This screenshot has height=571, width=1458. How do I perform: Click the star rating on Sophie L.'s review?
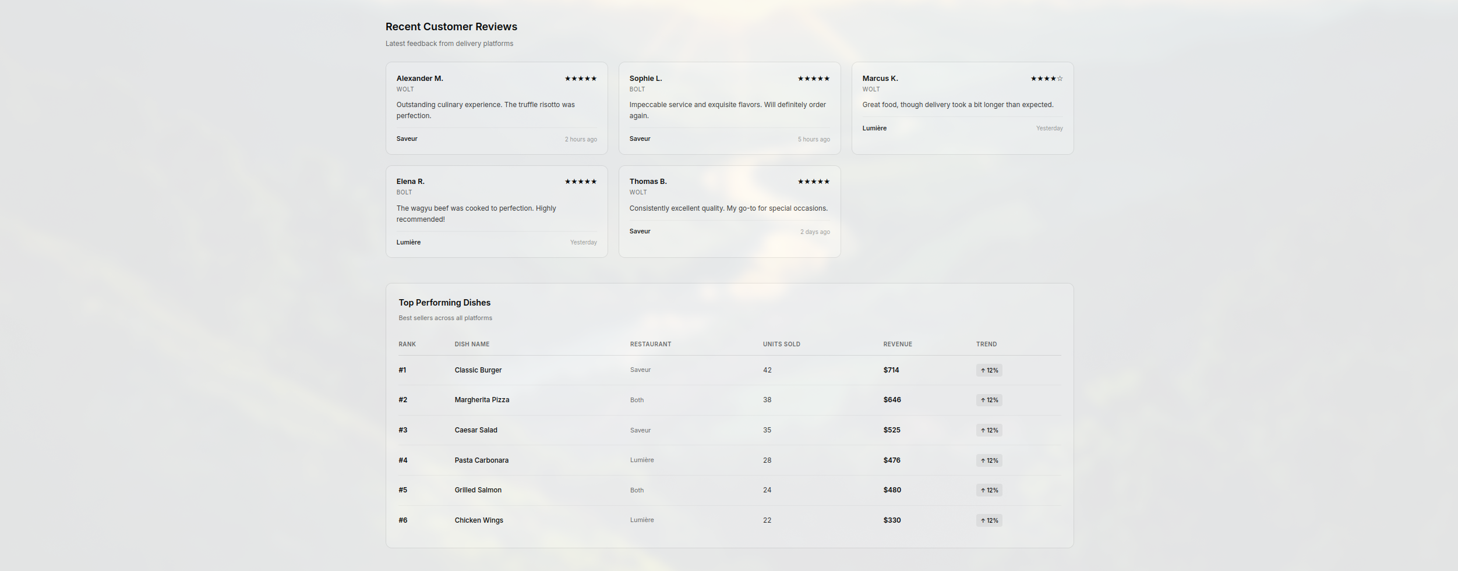813,79
